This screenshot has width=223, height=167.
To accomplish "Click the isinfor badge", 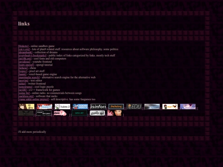I will tap(98, 106).
